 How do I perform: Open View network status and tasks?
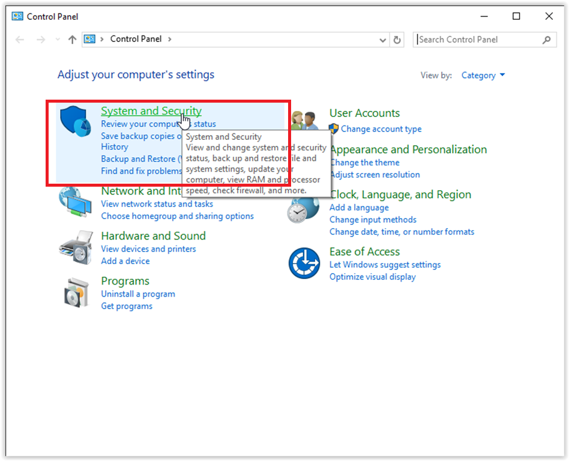pos(157,203)
